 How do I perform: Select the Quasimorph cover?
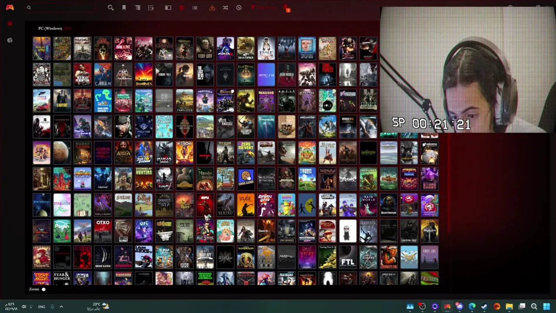pyautogui.click(x=389, y=205)
